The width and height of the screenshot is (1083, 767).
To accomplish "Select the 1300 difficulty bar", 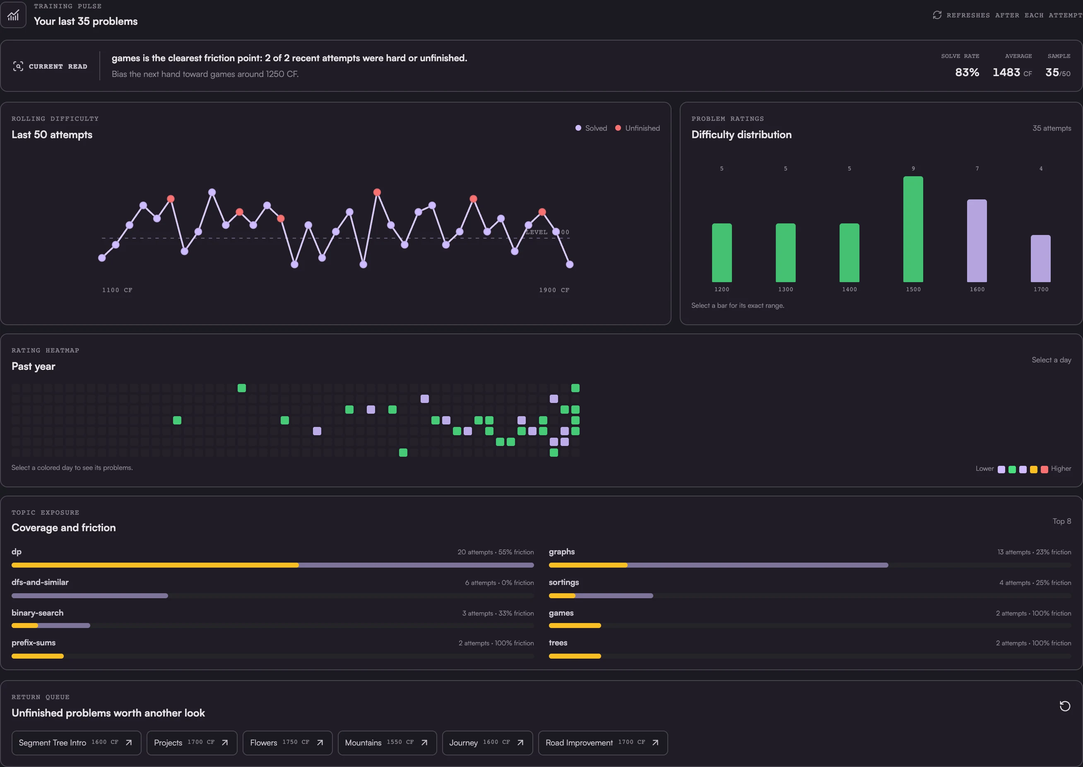I will coord(785,253).
